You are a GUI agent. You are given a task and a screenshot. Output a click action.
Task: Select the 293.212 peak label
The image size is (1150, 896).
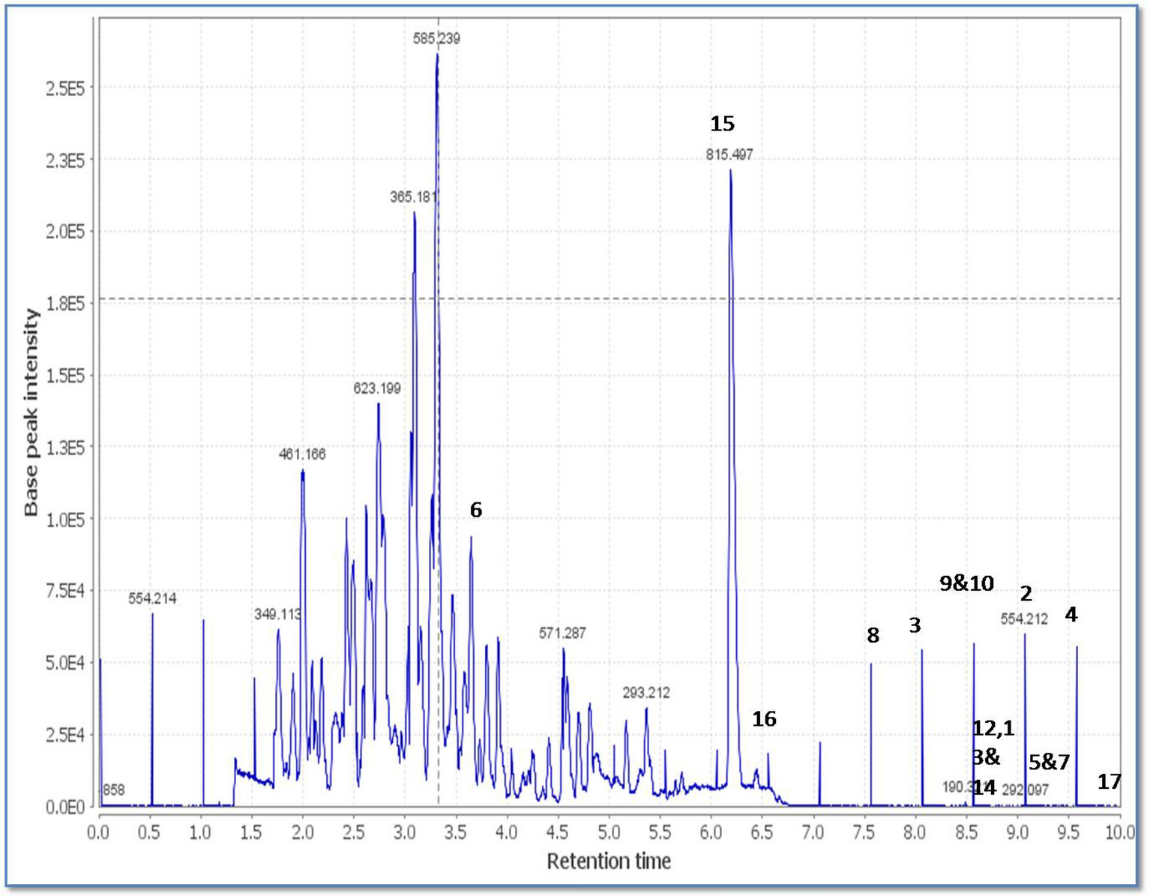pos(648,694)
